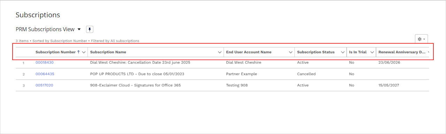This screenshot has width=446, height=134.
Task: Expand Is In Trial column chevron
Action: click(x=372, y=52)
